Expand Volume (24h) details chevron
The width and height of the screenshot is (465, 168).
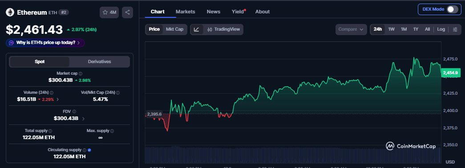(57, 100)
